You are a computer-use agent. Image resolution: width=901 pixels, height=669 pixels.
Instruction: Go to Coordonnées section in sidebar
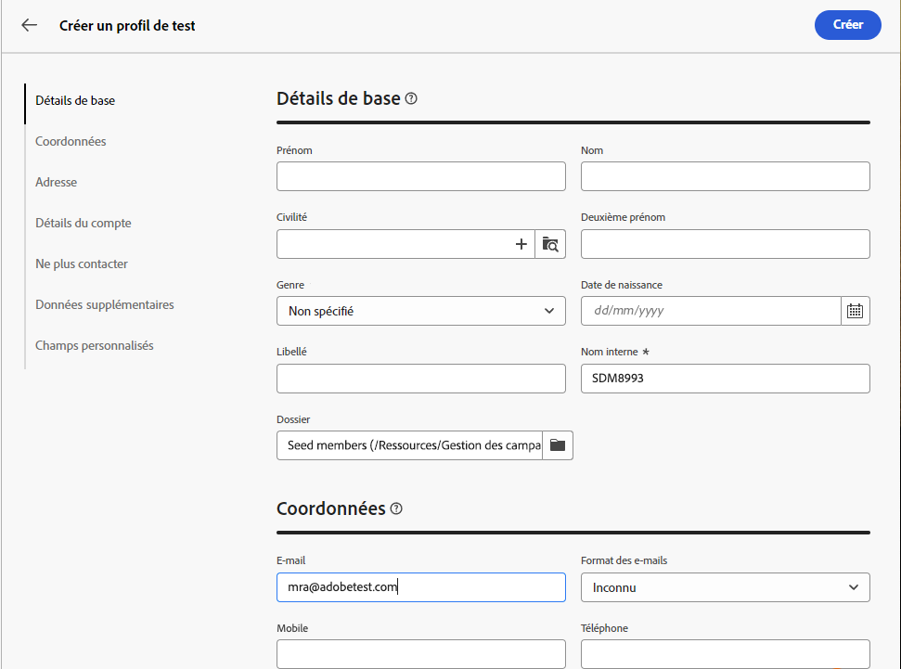pyautogui.click(x=71, y=141)
